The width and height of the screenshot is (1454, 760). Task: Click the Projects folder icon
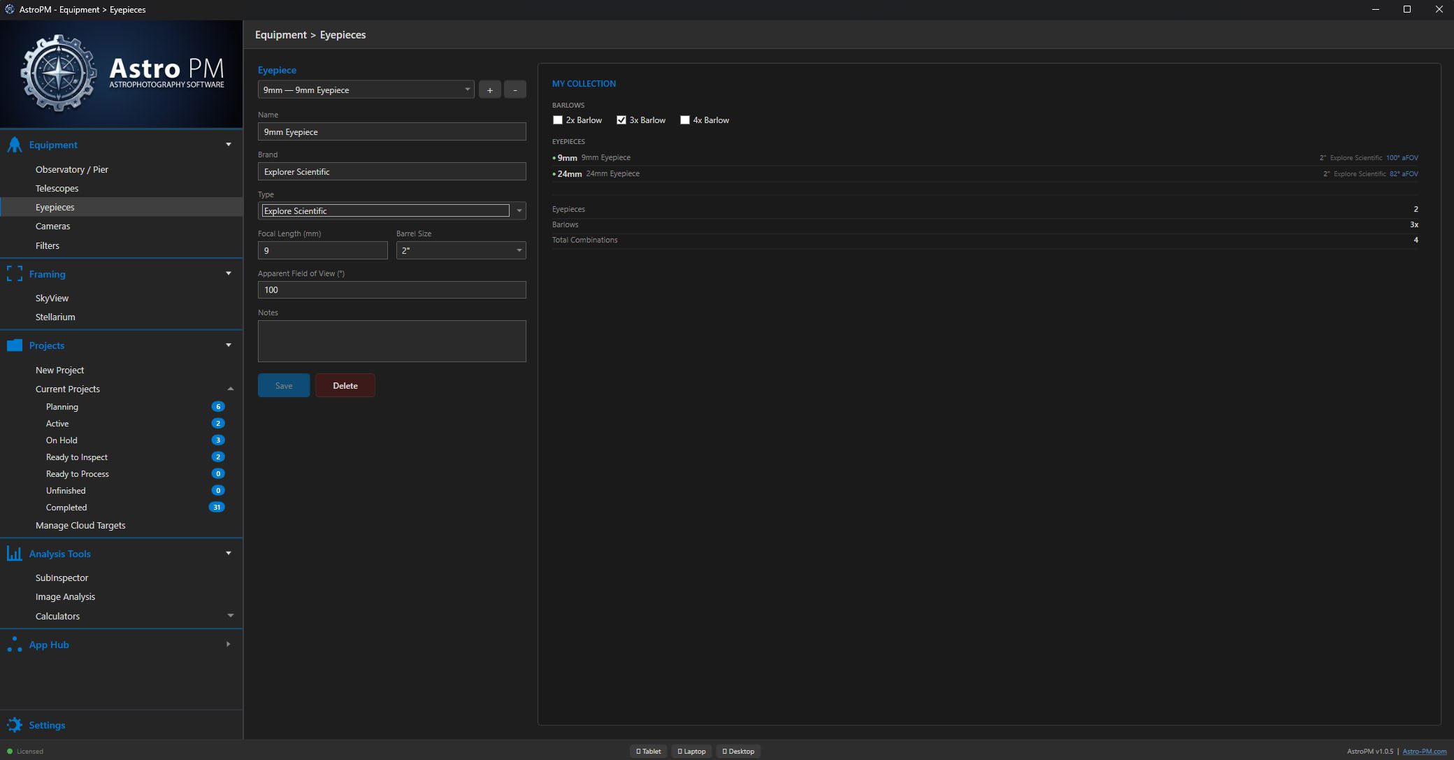[14, 345]
